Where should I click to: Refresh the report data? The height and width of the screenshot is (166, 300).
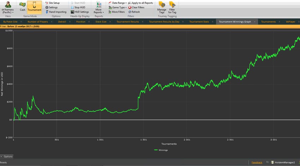(134, 12)
